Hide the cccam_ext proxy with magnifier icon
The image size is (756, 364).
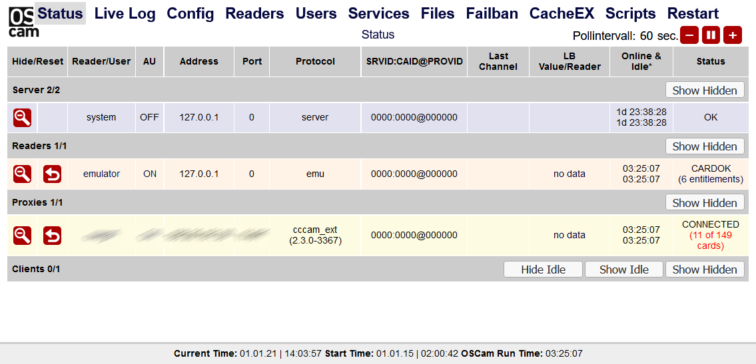tap(22, 236)
